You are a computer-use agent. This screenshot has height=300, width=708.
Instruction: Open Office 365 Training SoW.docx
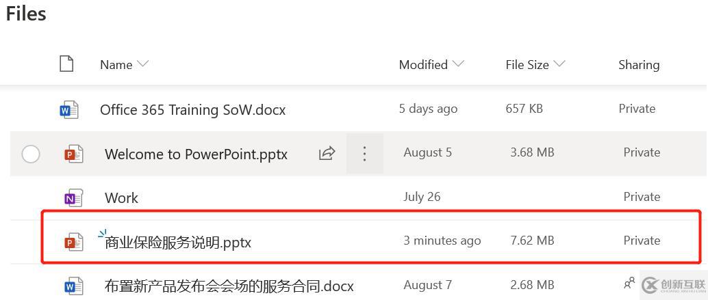click(x=192, y=109)
